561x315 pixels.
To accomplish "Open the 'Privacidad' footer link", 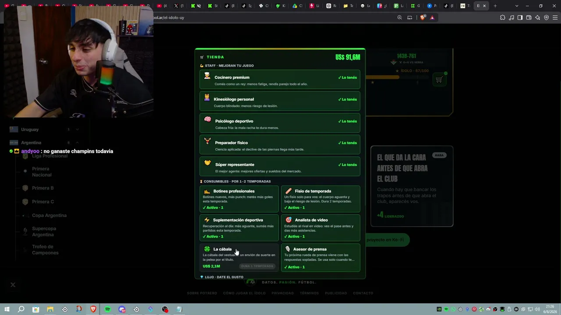I will [283, 293].
